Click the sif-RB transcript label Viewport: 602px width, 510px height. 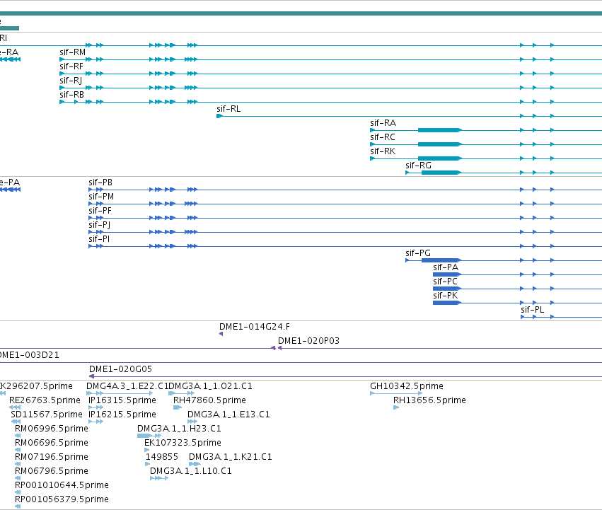coord(71,95)
